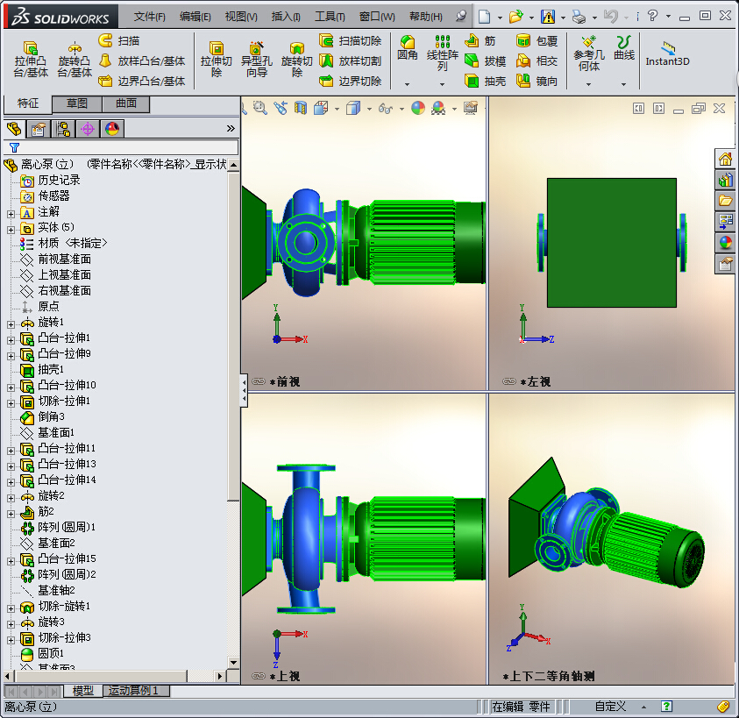The width and height of the screenshot is (739, 718).
Task: Click the 扫描切除 swept cut tool
Action: pos(350,40)
